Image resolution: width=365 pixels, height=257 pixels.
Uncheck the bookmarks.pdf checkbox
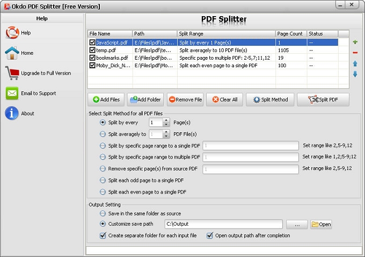[92, 58]
